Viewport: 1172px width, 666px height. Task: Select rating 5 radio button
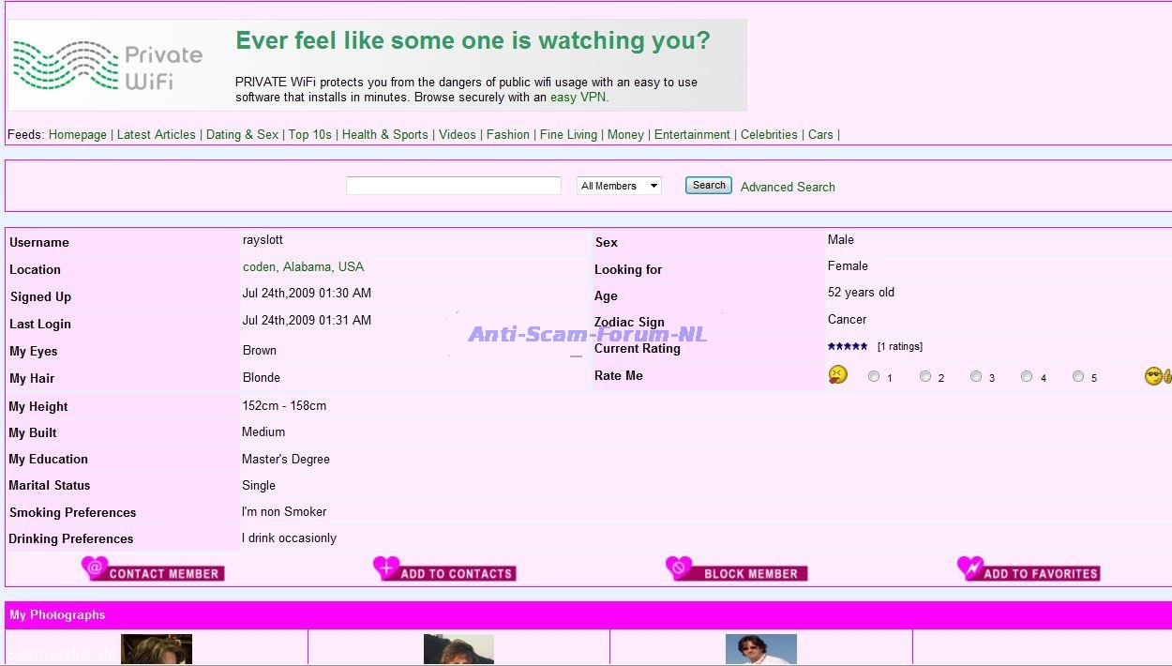tap(1078, 376)
